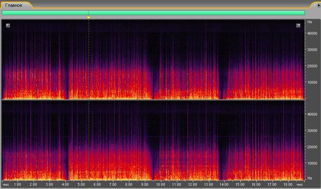This screenshot has height=189, width=321.
Task: Click the 18:00 mark on the timeline ruler
Action: (x=287, y=185)
